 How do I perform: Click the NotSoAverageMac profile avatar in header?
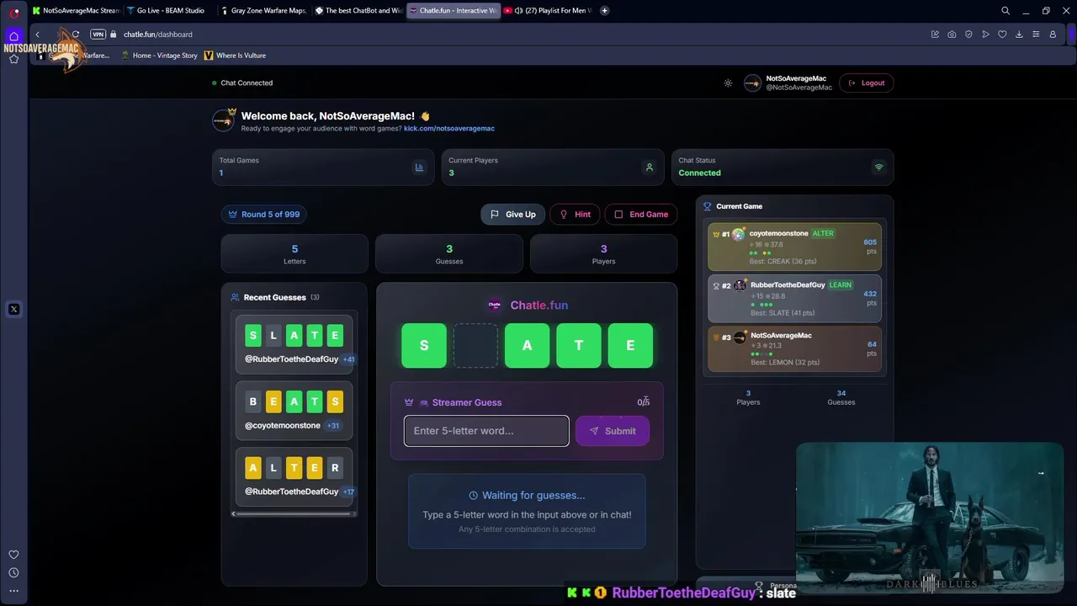pyautogui.click(x=752, y=82)
